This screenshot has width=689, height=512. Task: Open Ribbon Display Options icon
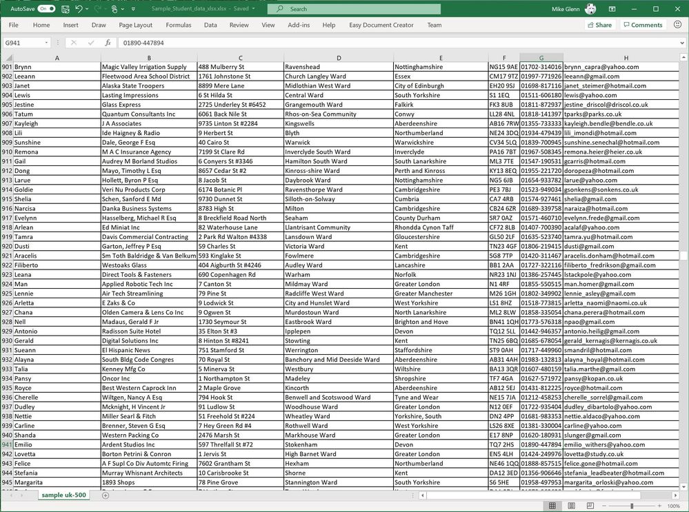click(x=612, y=9)
